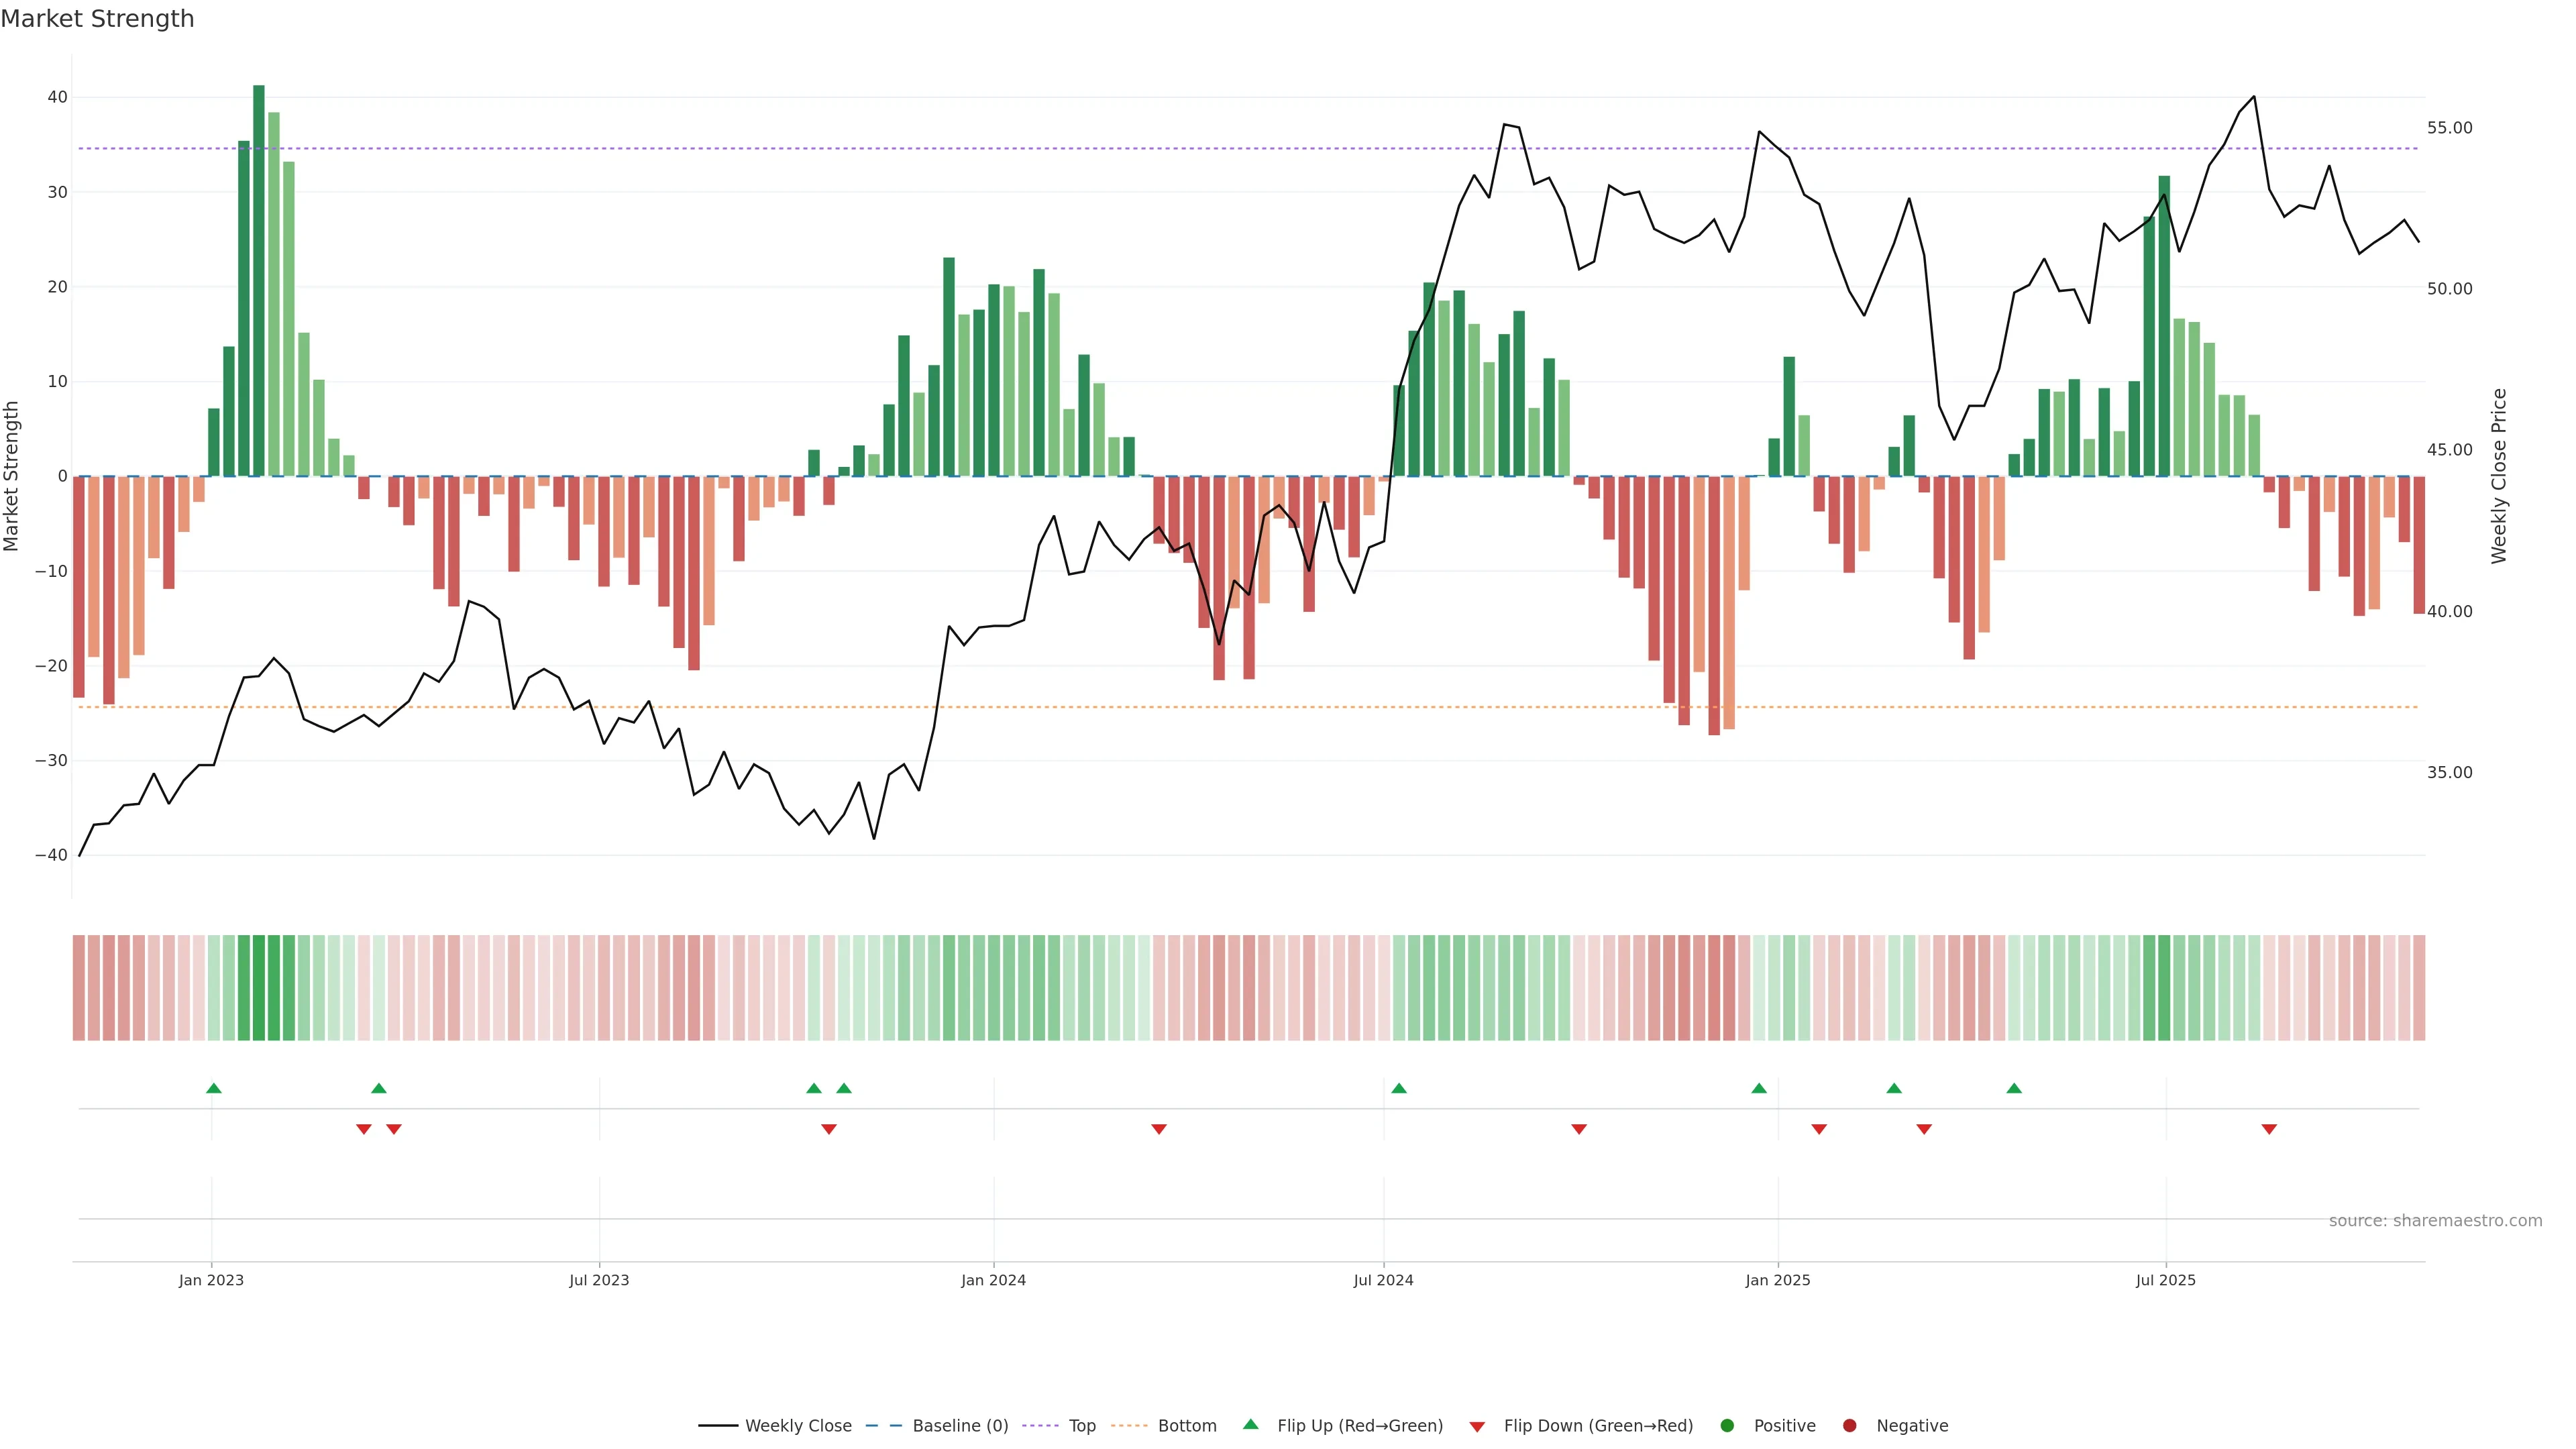Click the tallest green bar in early 2023

(259, 280)
